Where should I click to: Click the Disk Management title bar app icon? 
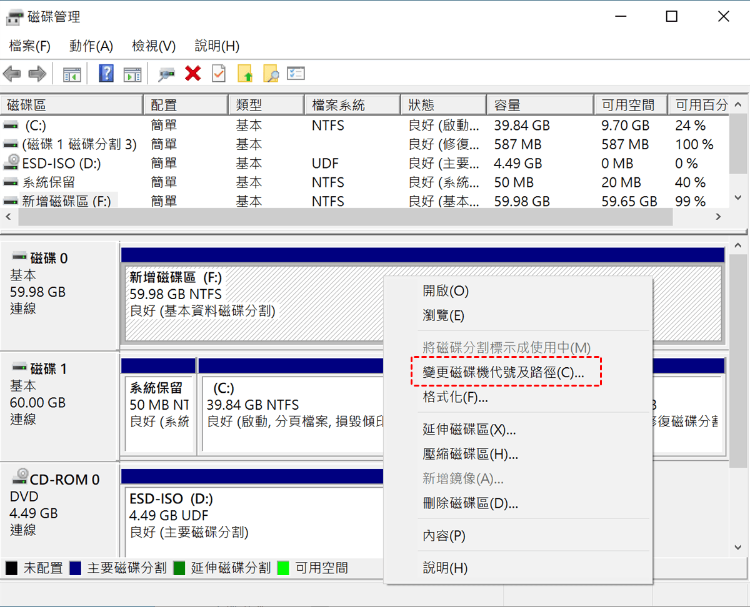[14, 17]
